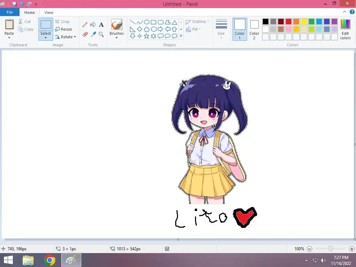The image size is (356, 267).
Task: Choose the Line shape
Action: click(132, 22)
